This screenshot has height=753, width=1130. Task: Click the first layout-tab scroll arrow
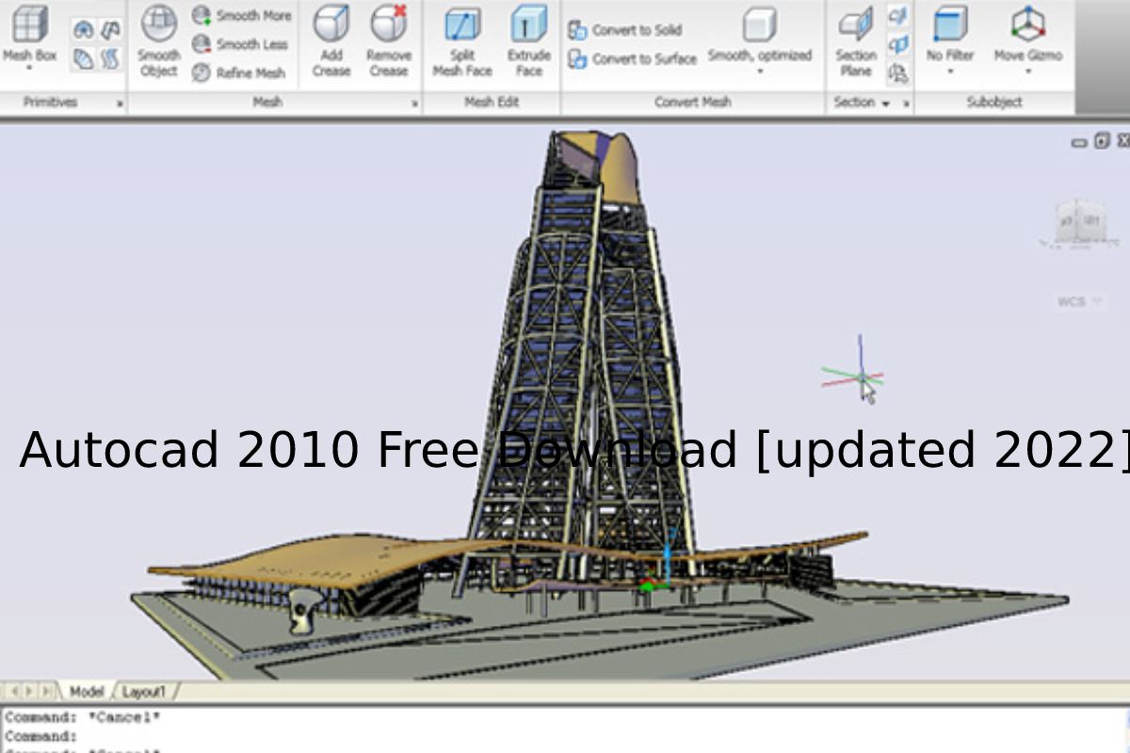(13, 692)
